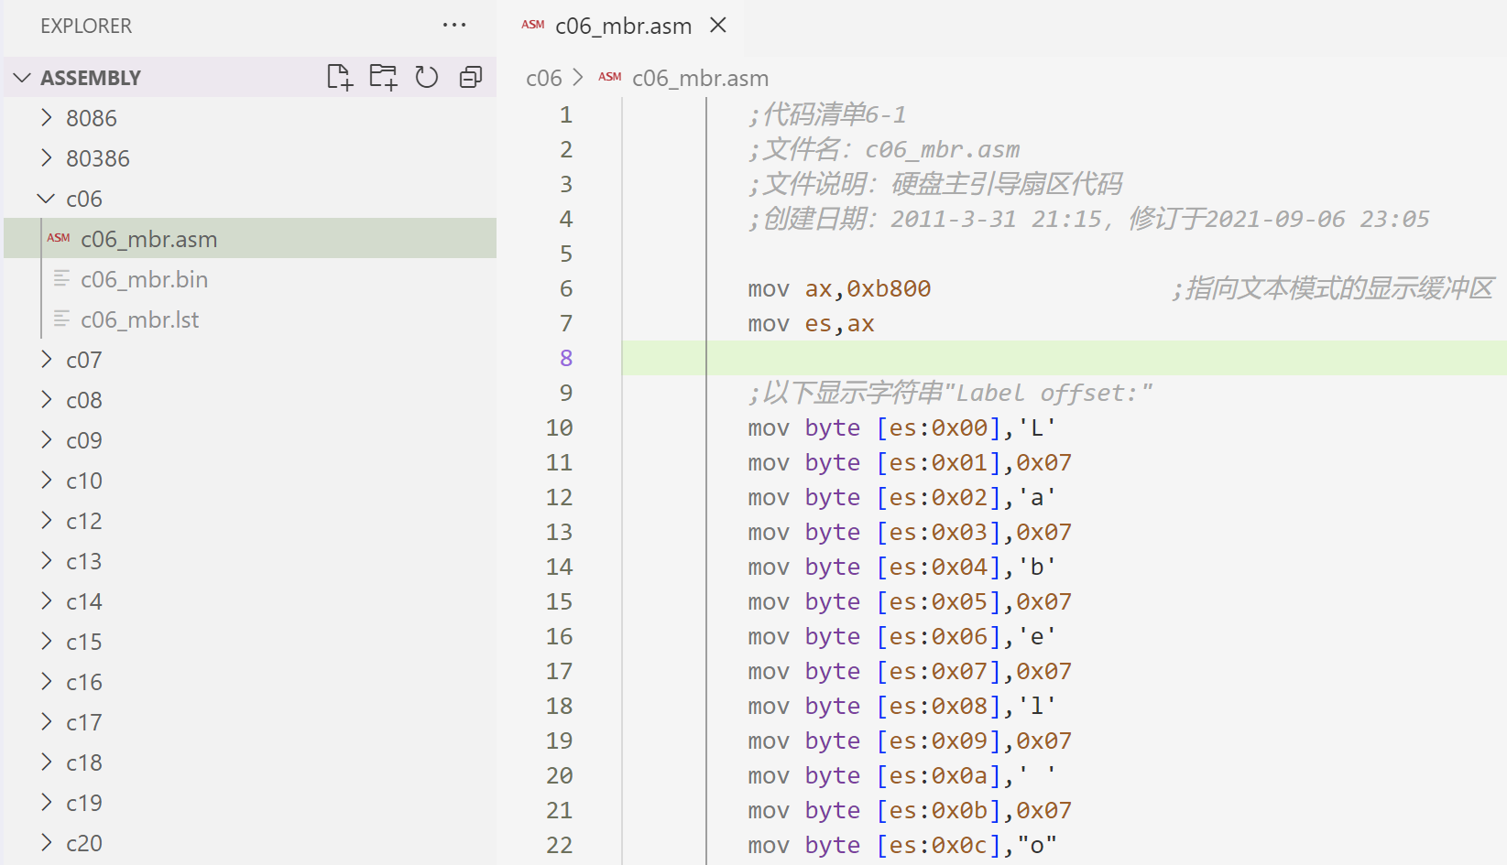Expand the c07 folder

(x=250, y=360)
